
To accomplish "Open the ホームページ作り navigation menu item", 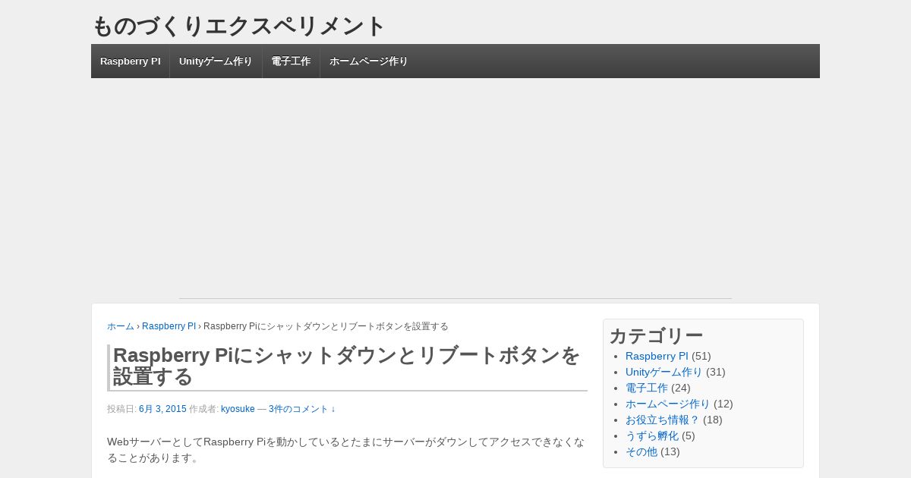I will 369,61.
